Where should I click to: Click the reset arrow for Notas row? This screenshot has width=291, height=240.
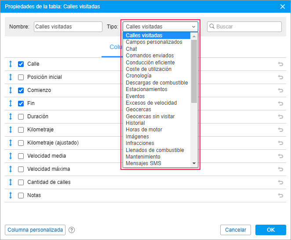(x=280, y=195)
